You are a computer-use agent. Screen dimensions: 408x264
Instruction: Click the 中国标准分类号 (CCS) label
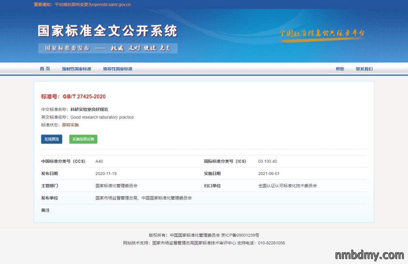[x=63, y=161]
